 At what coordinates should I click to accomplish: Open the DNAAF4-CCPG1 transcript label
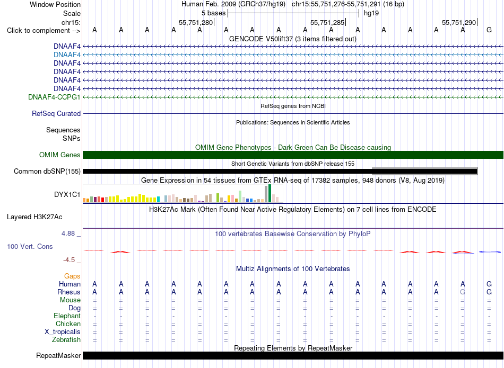(54, 97)
